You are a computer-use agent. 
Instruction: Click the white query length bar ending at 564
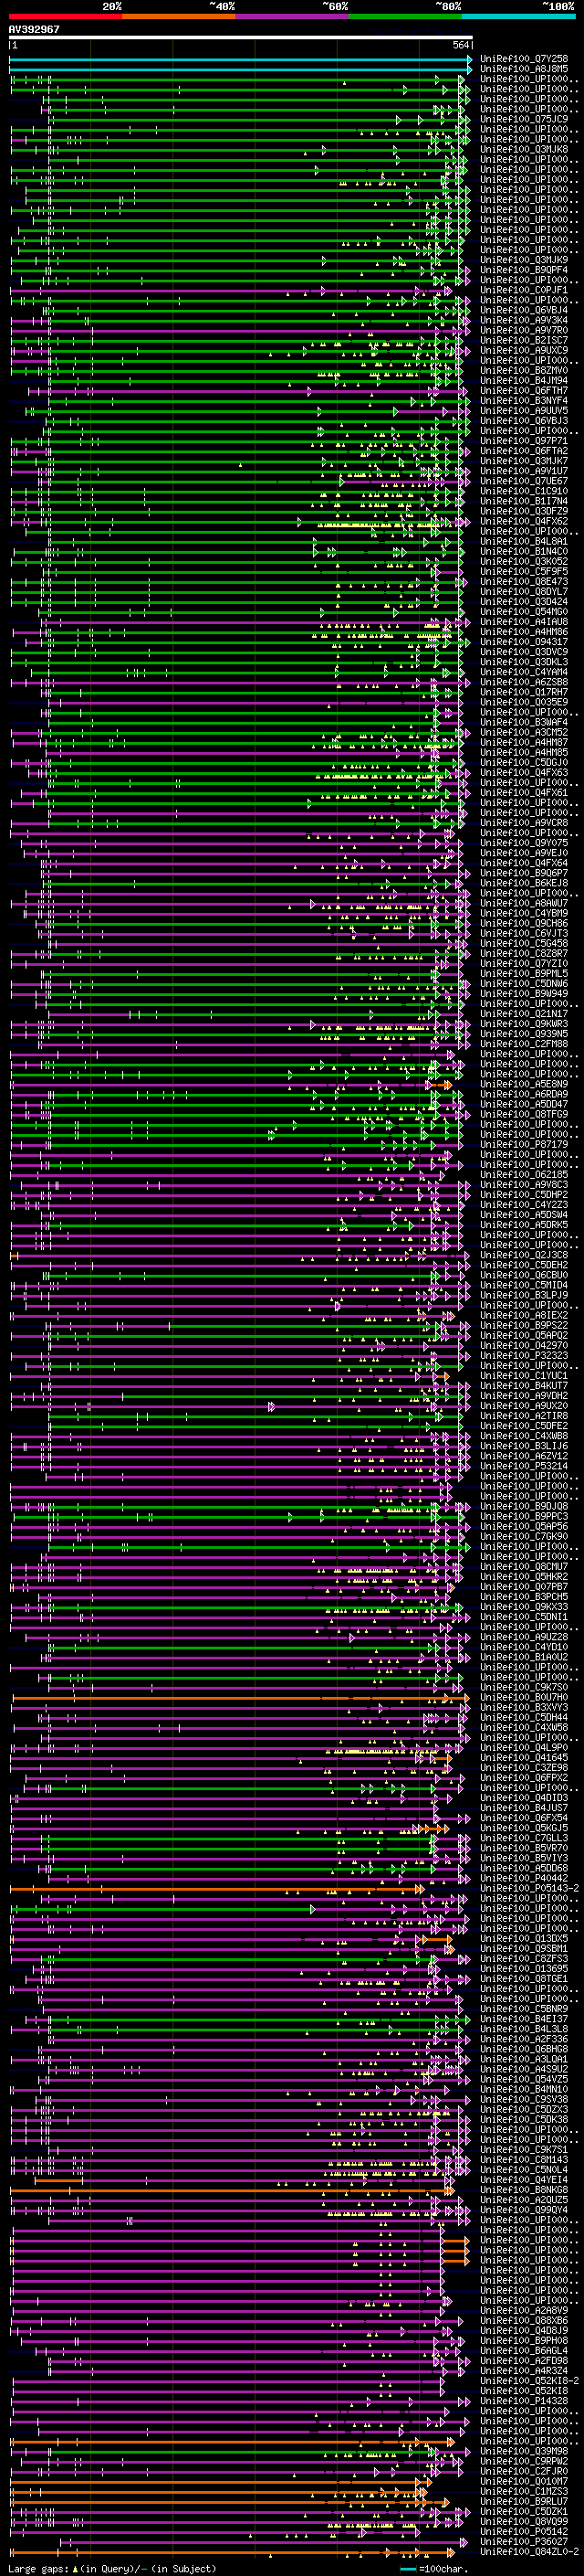pyautogui.click(x=241, y=38)
